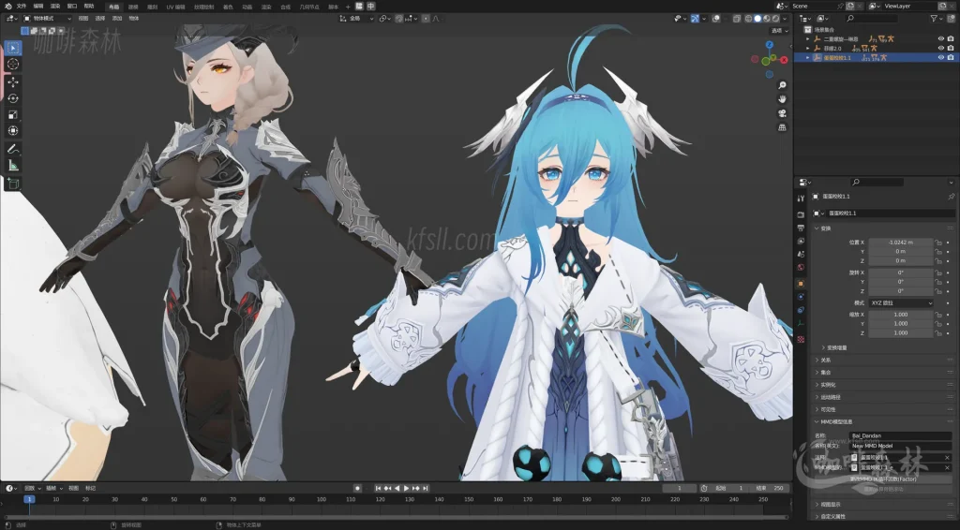Toggle snapping magnet in viewport header
Image resolution: width=960 pixels, height=530 pixels.
click(399, 19)
